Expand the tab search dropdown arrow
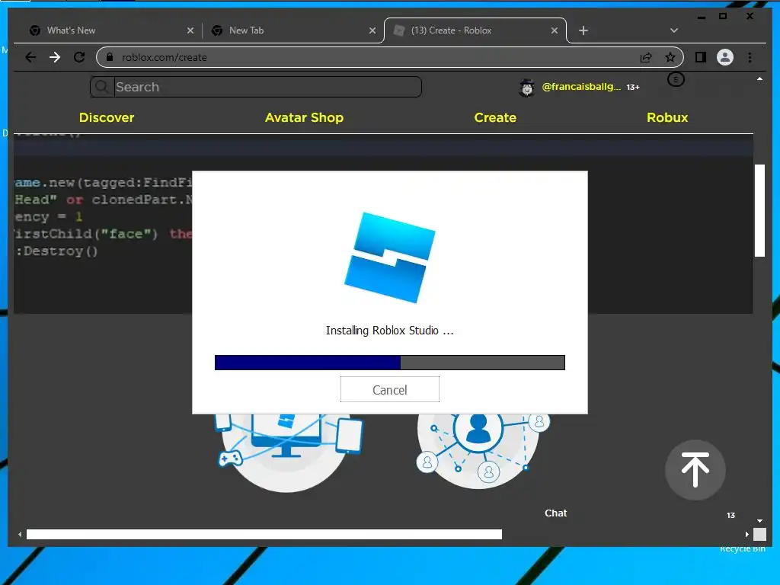 (x=674, y=30)
